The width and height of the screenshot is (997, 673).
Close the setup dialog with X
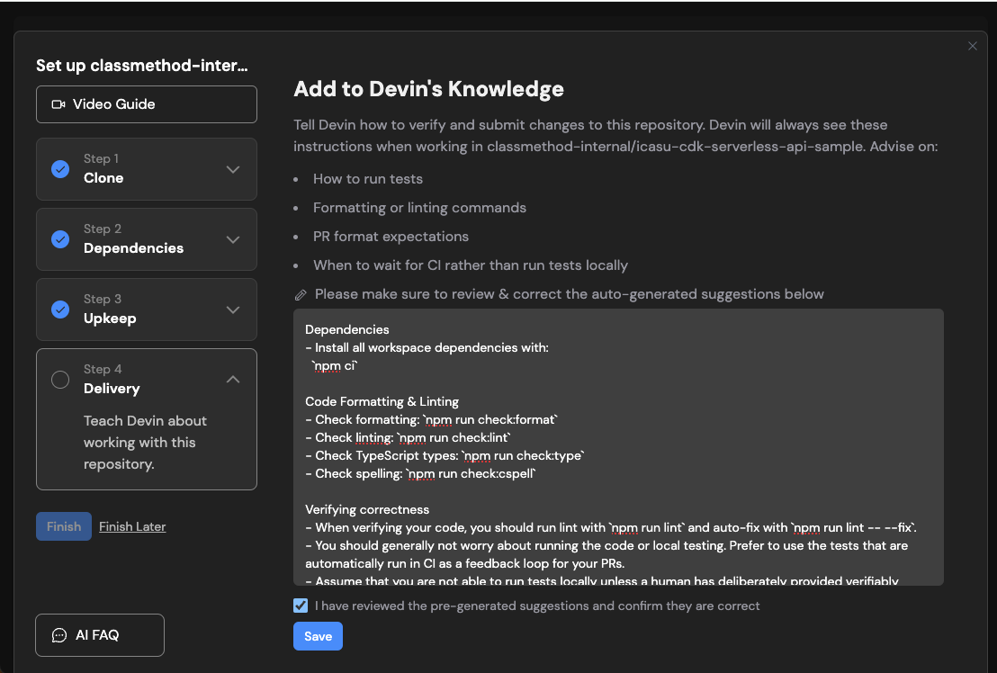(x=972, y=46)
